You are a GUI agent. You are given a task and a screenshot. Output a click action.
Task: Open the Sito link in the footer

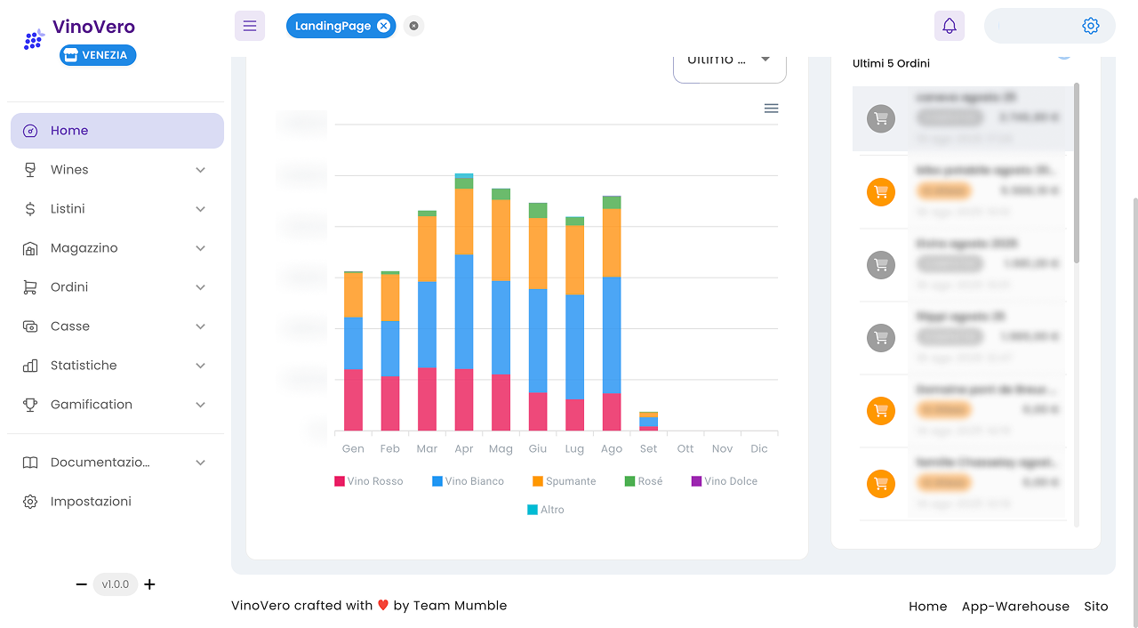[1095, 606]
